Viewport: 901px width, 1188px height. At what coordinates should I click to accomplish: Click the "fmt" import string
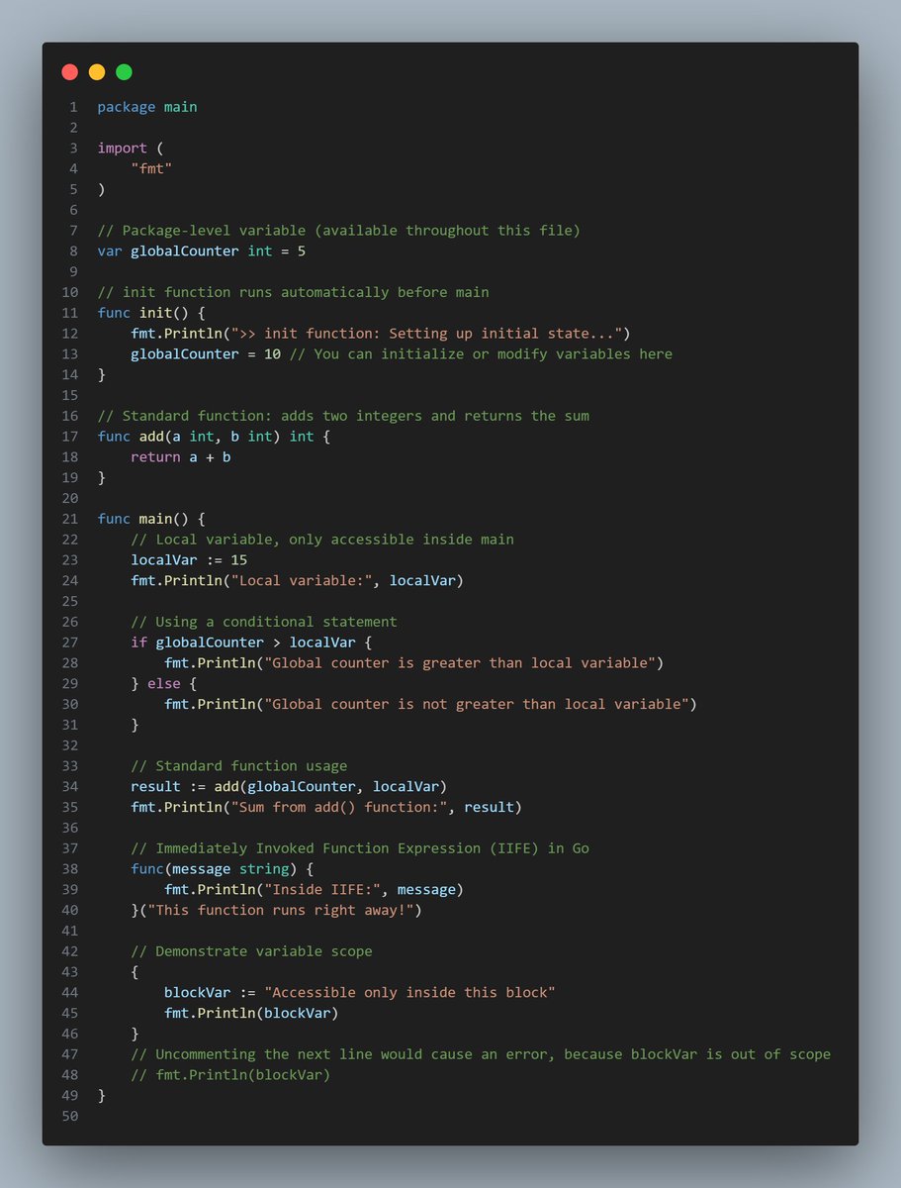pyautogui.click(x=151, y=168)
